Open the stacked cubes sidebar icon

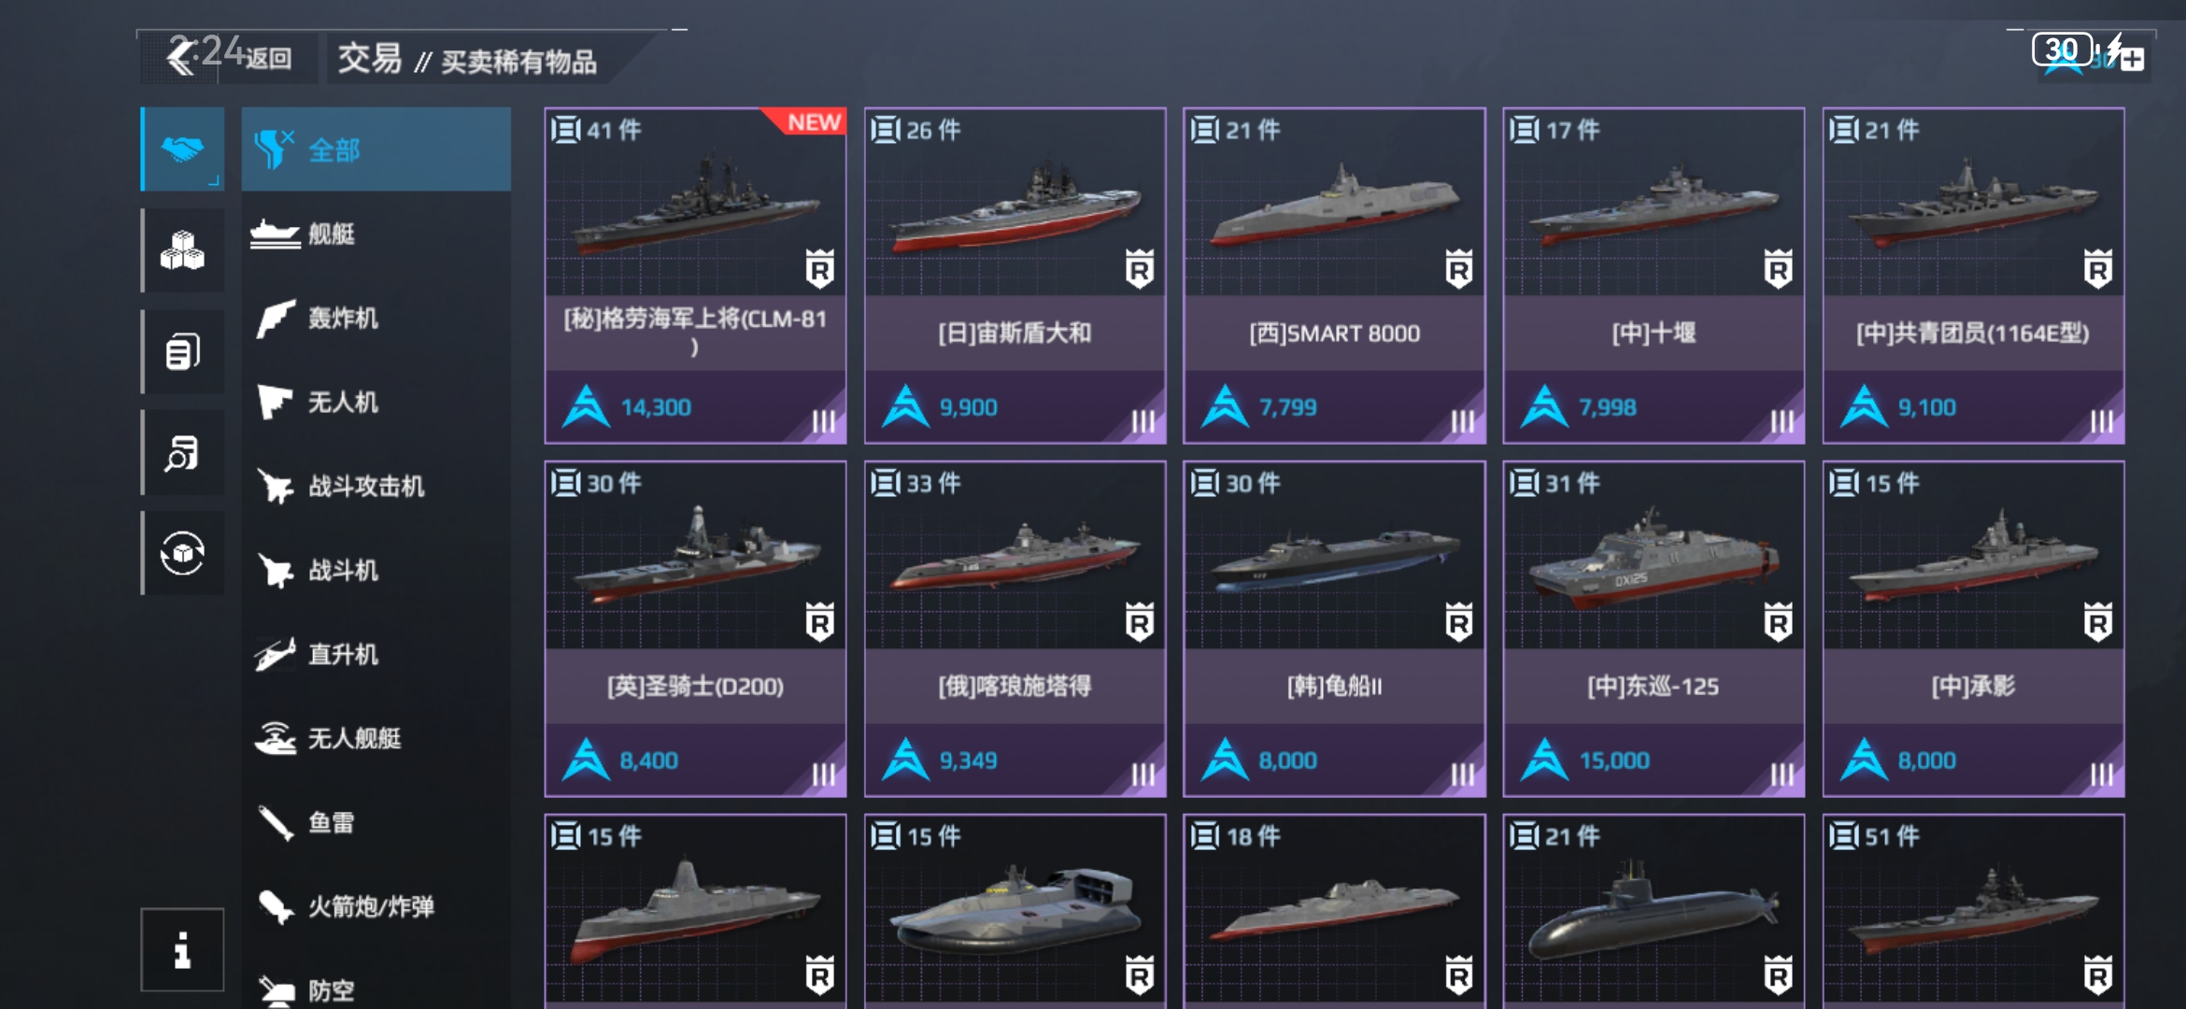point(183,250)
